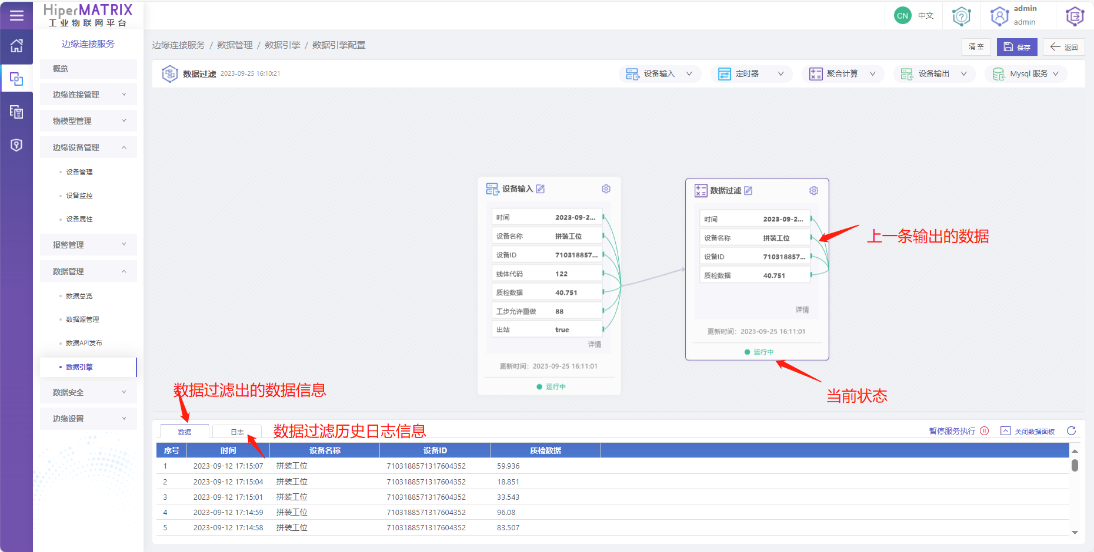
Task: Expand 物模型管理 menu
Action: tap(88, 121)
